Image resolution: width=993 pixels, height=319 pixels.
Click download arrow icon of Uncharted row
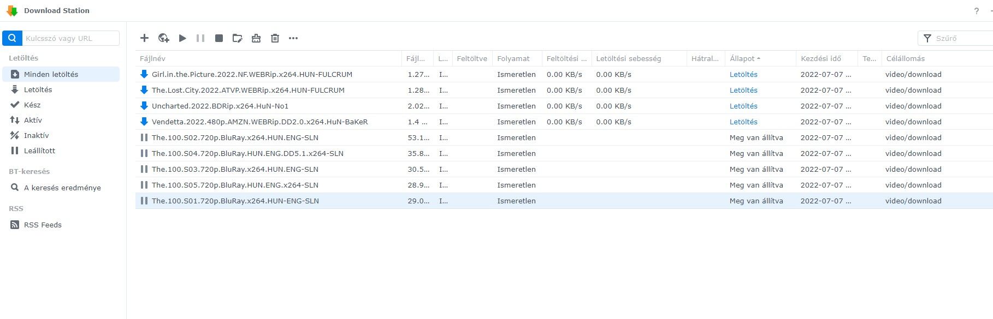[144, 106]
